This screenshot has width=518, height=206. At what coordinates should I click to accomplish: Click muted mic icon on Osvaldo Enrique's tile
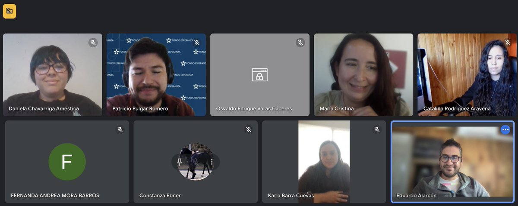click(x=300, y=42)
